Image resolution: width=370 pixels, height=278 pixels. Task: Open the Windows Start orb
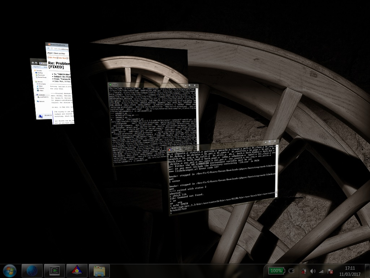click(x=10, y=271)
